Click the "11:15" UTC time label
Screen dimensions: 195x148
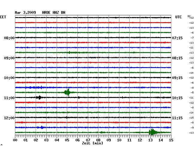pyautogui.click(x=177, y=118)
